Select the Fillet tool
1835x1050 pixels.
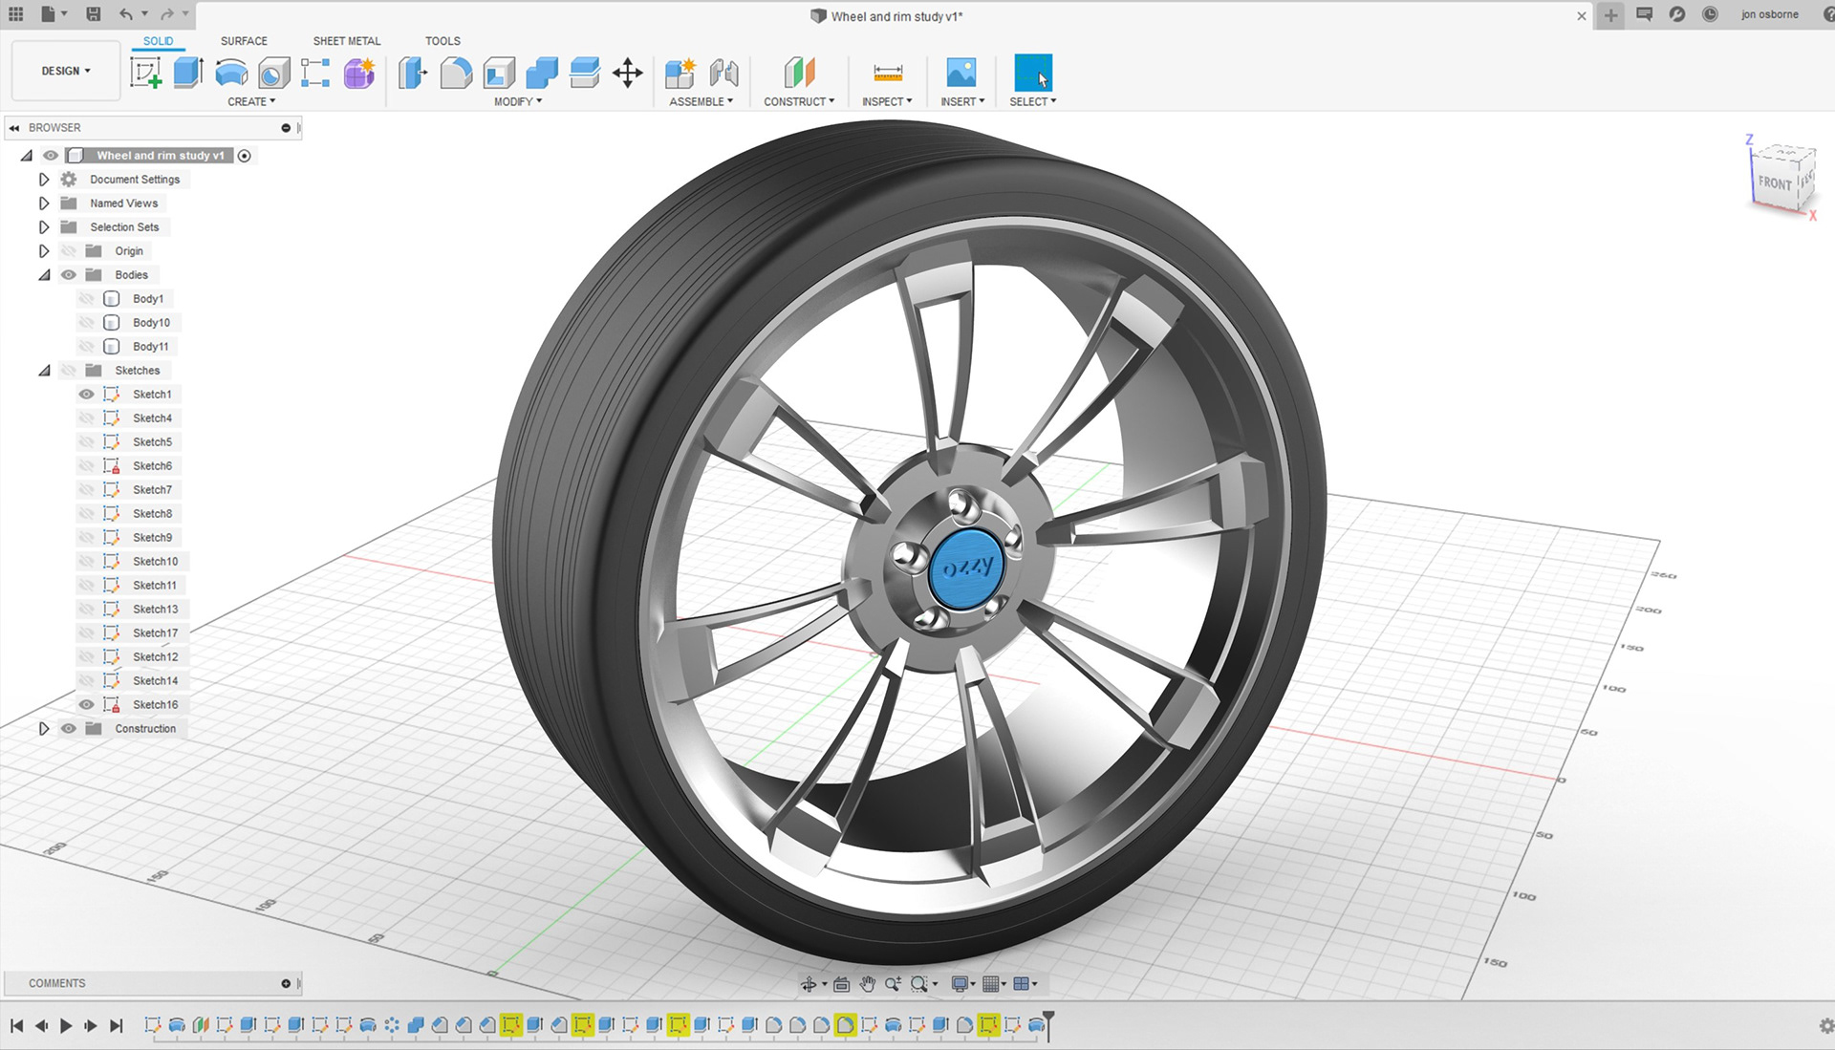456,73
